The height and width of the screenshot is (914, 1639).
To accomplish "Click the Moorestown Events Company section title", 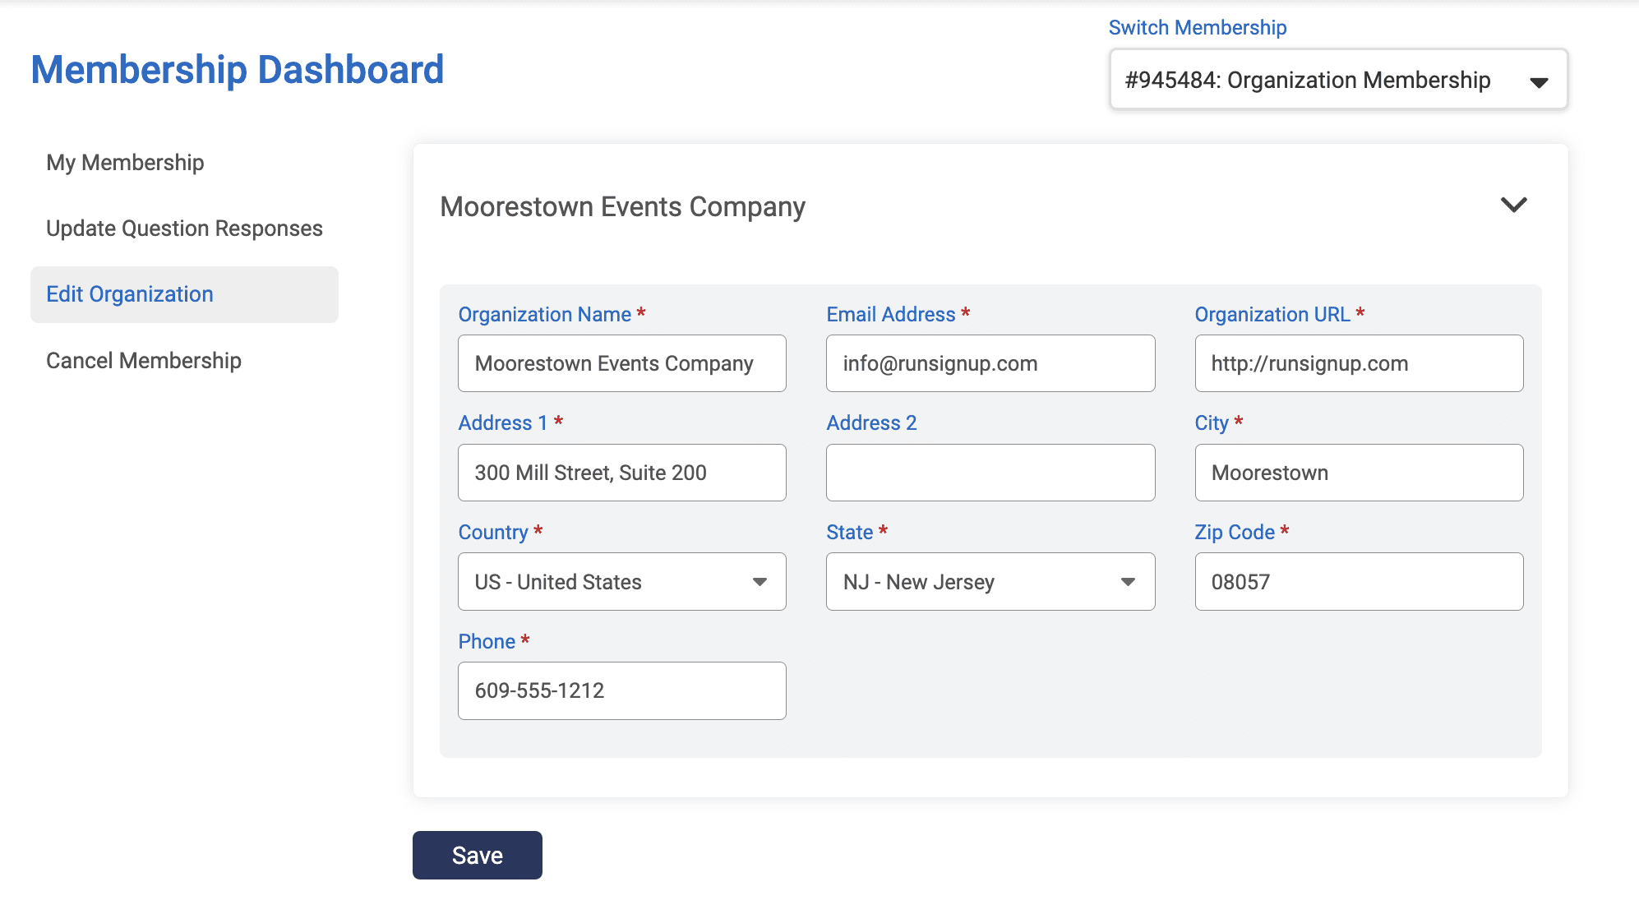I will (x=622, y=207).
